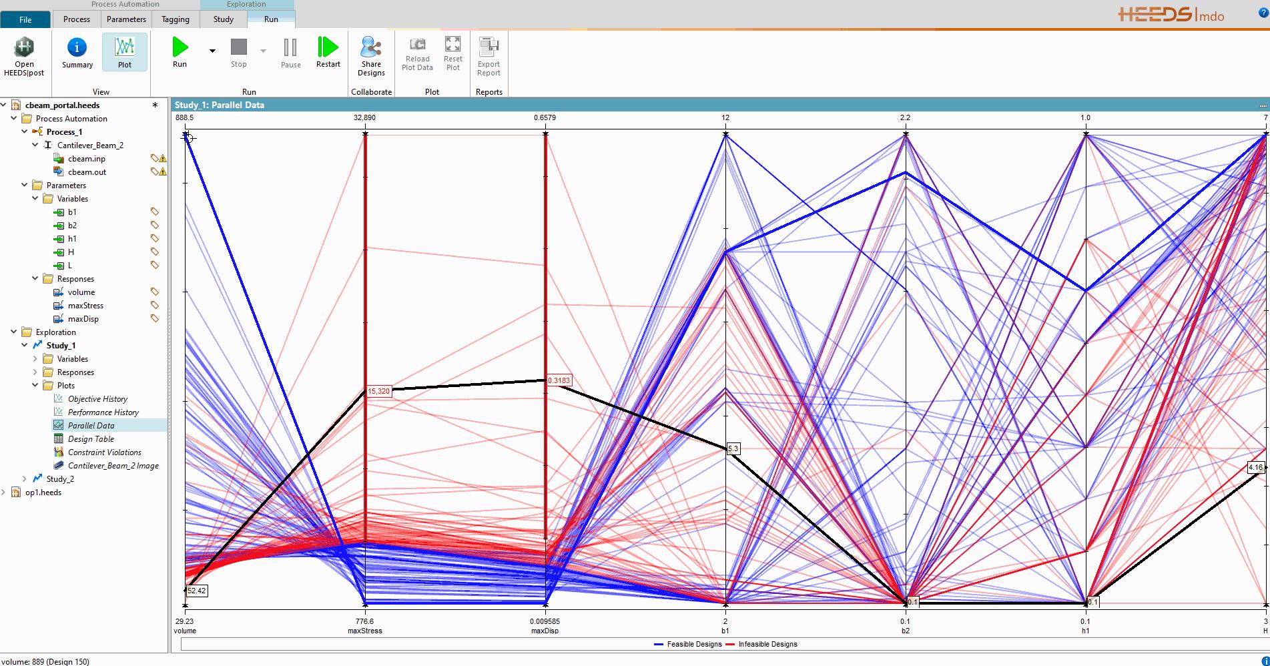Open the Stop dropdown arrow

coord(263,51)
